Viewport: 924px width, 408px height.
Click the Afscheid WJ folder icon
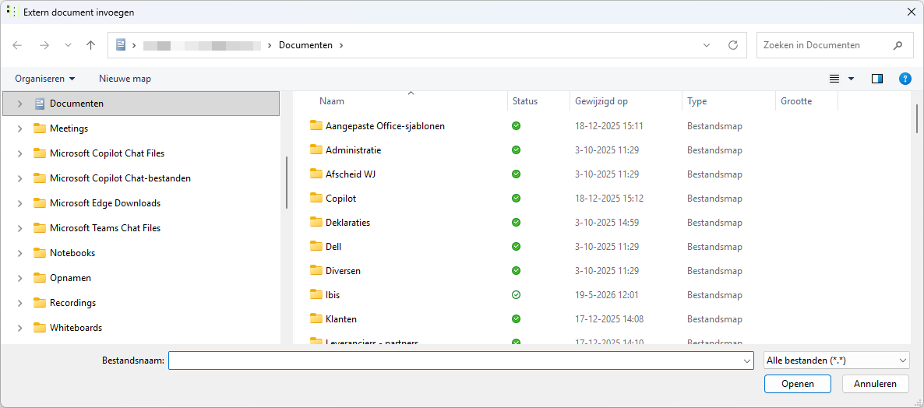click(316, 174)
